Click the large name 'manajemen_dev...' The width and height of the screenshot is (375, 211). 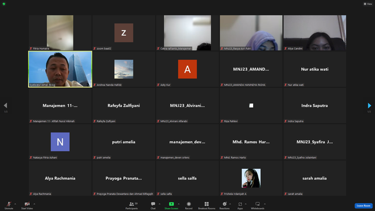[x=187, y=142]
